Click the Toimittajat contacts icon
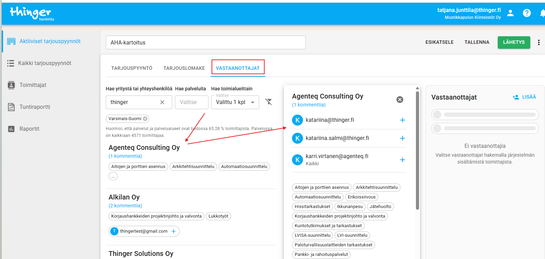The width and height of the screenshot is (545, 259). [x=11, y=85]
